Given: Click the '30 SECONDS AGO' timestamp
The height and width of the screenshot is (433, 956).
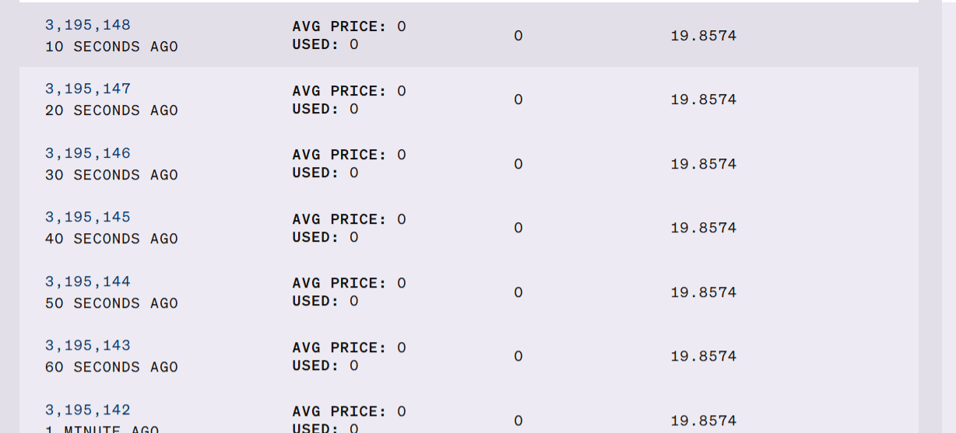Looking at the screenshot, I should coord(111,175).
